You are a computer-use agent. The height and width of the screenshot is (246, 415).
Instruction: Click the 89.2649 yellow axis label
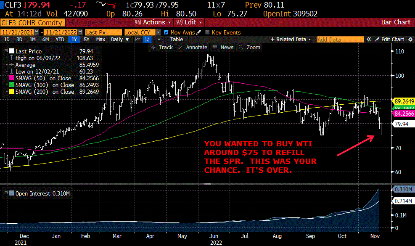404,101
